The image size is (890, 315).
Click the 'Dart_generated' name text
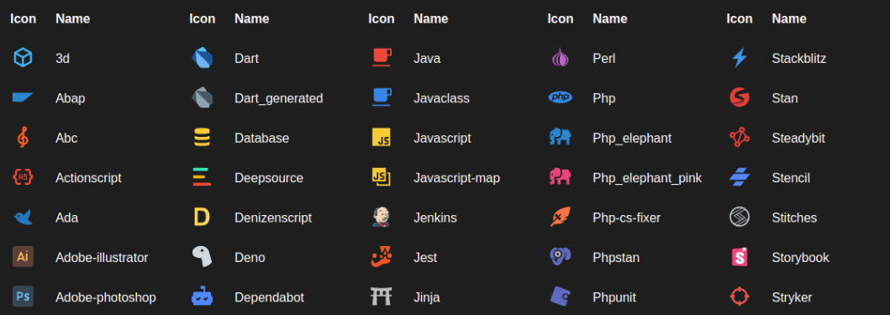tap(279, 98)
